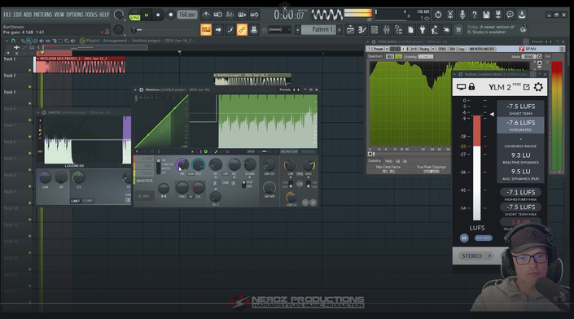This screenshot has width=574, height=319.
Task: Adjust the PRE gain knob in Maximus
Action: coord(182,165)
